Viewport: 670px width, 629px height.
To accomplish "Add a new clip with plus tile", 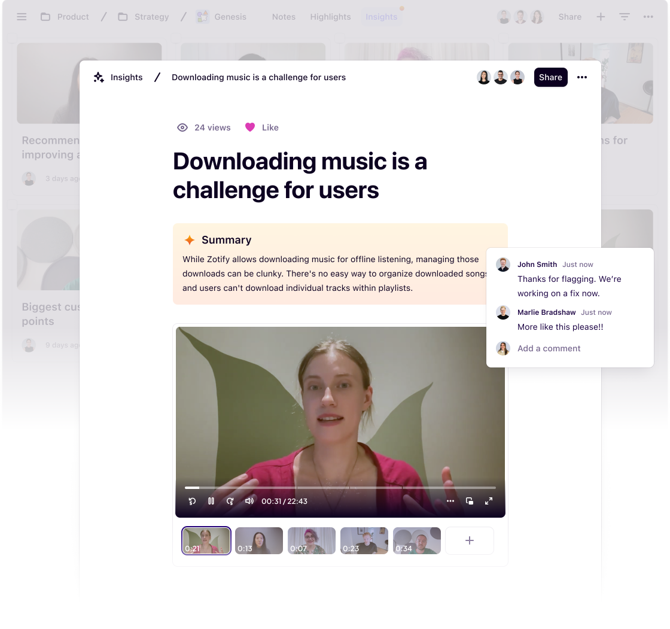I will (x=469, y=541).
